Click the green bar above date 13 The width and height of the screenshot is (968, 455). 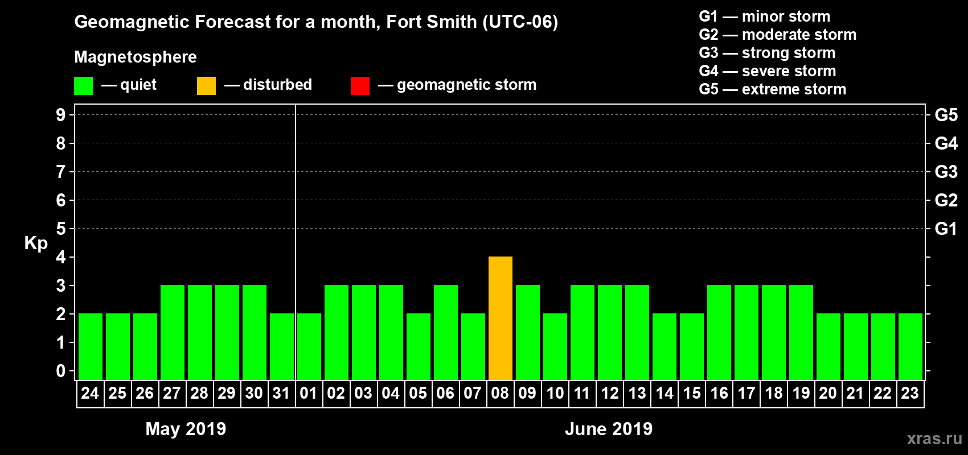coord(637,332)
